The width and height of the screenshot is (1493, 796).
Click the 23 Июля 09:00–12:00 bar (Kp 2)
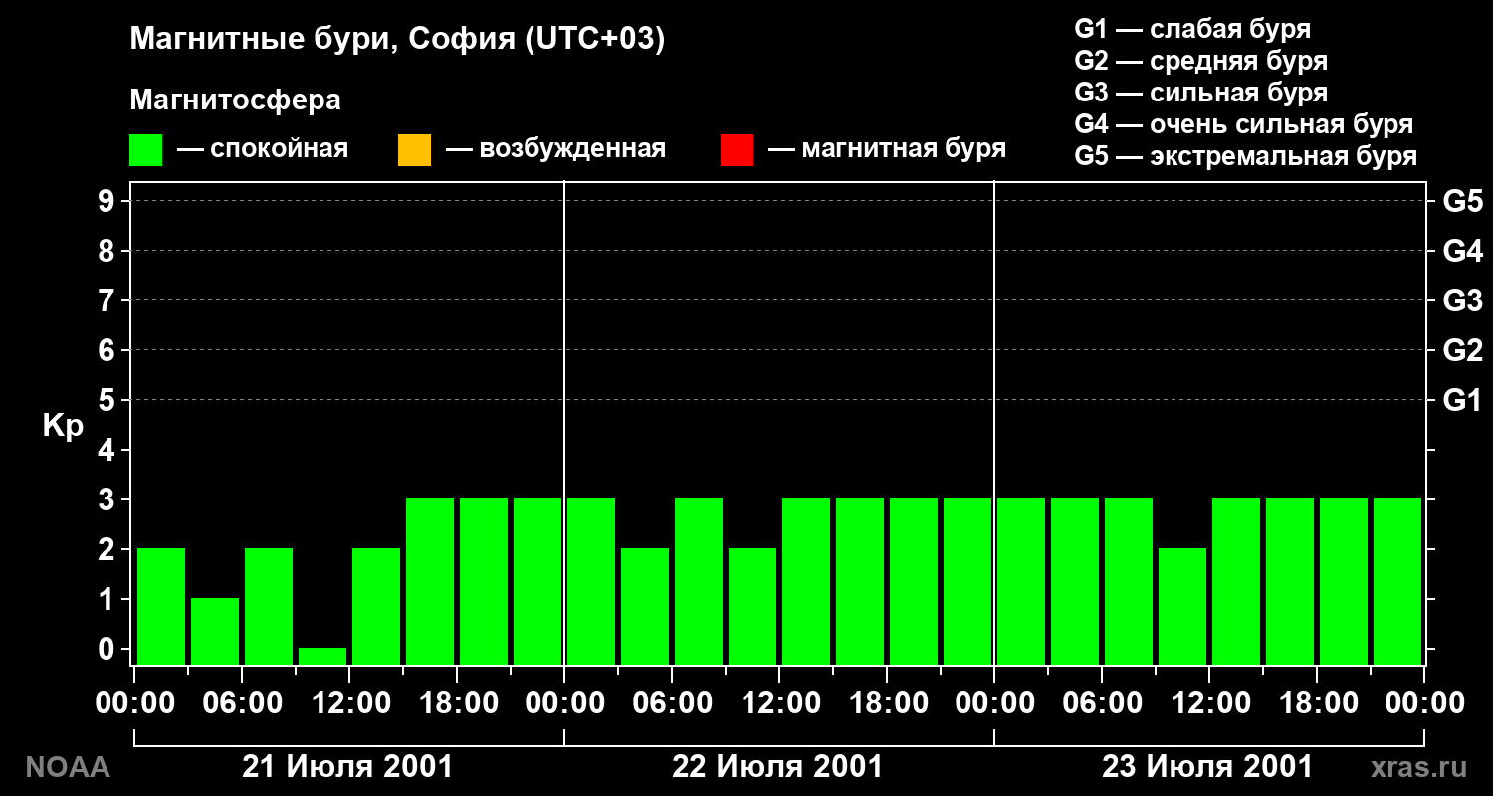click(1182, 606)
